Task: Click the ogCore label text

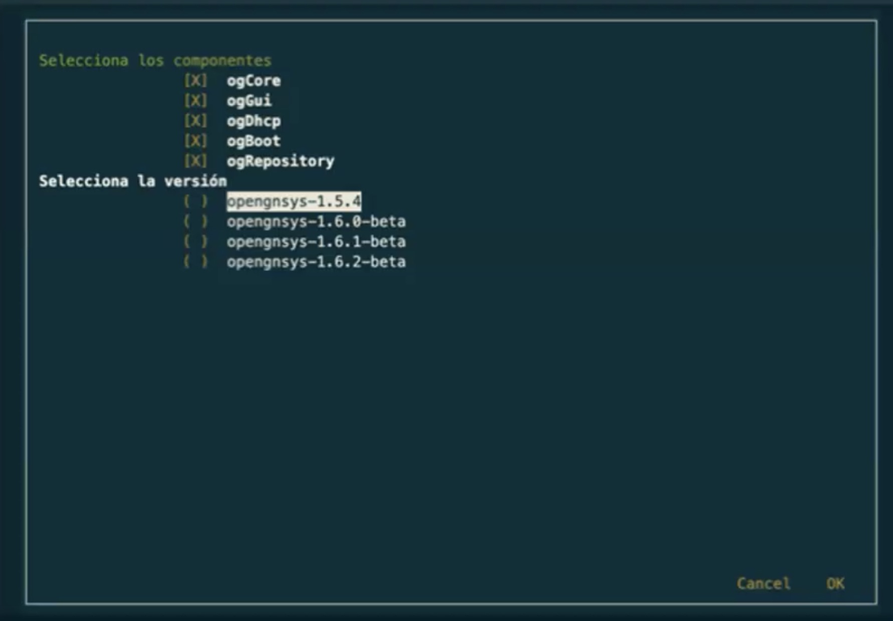Action: click(x=253, y=81)
